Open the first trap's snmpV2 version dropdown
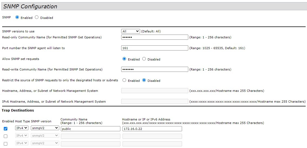This screenshot has height=148, width=307. tap(45, 128)
